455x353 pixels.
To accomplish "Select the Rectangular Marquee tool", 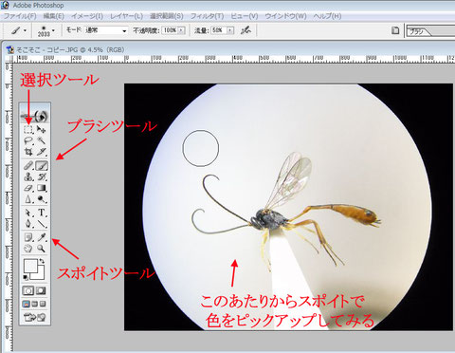I will 28,129.
